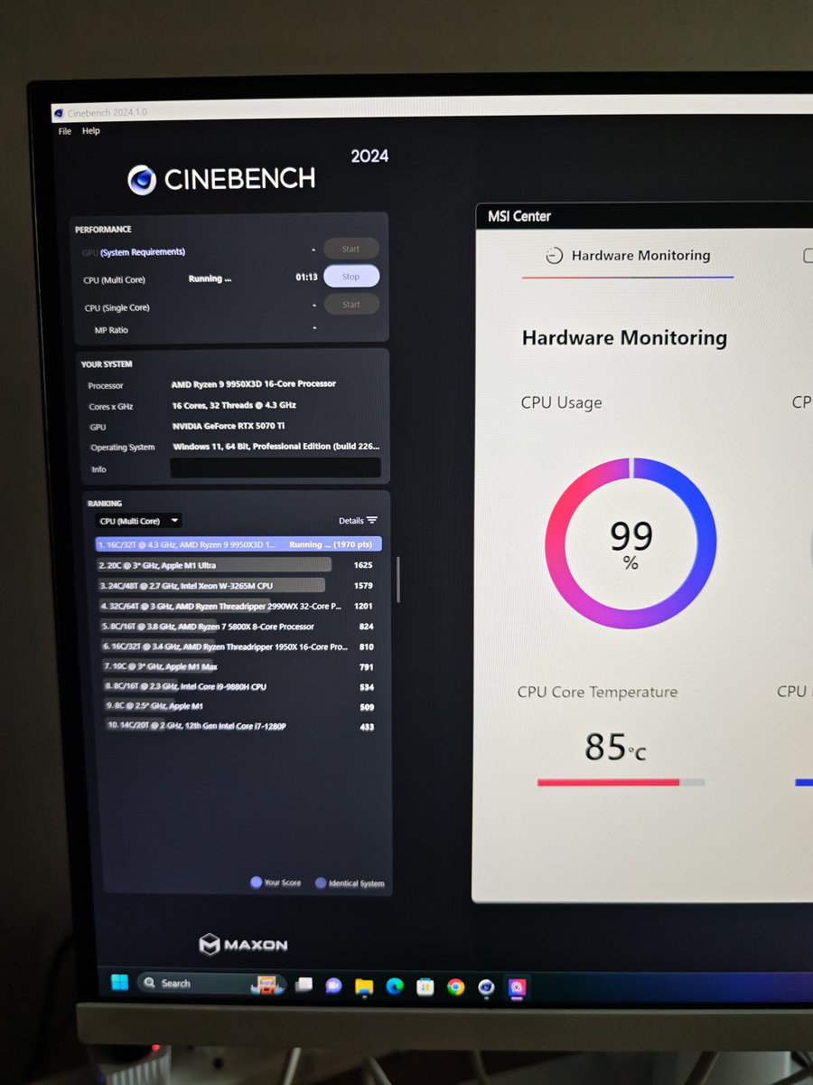Screen dimensions: 813x1085
Task: Click the Info text field
Action: (x=276, y=467)
